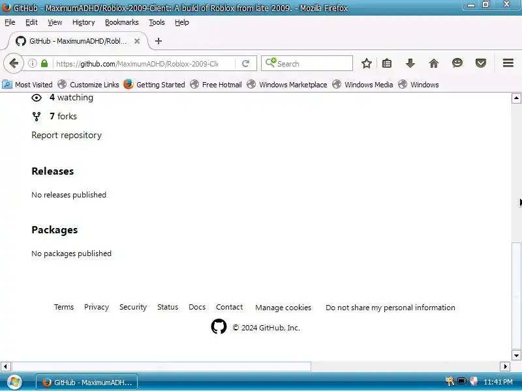Open the Security footer link
The height and width of the screenshot is (391, 522).
pyautogui.click(x=133, y=307)
